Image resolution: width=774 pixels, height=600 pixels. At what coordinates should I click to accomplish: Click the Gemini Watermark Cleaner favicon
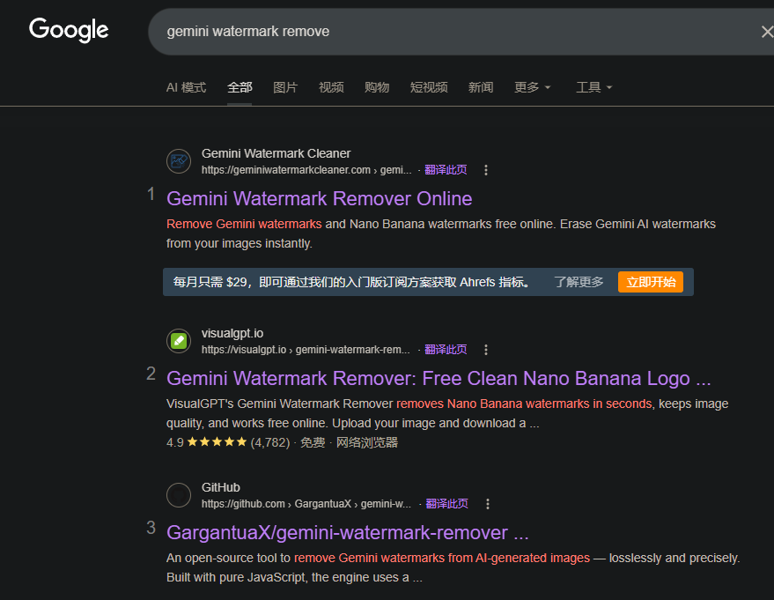(x=179, y=161)
